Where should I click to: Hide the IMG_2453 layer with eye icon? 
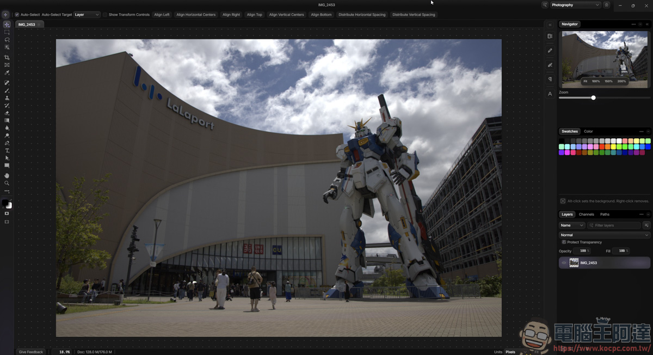click(x=564, y=263)
